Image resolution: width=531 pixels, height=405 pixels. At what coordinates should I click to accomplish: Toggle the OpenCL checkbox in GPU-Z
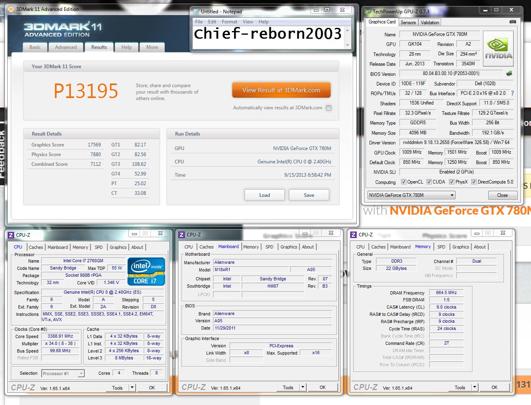point(403,182)
